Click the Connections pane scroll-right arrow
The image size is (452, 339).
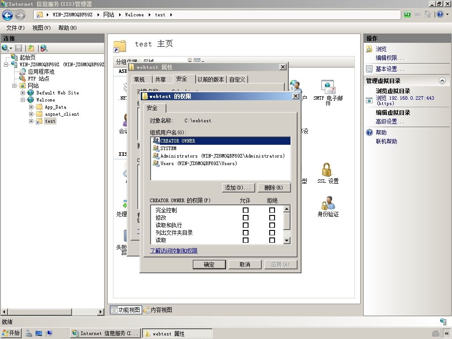(x=101, y=312)
